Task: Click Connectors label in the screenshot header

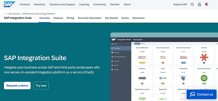Action: [x=138, y=40]
